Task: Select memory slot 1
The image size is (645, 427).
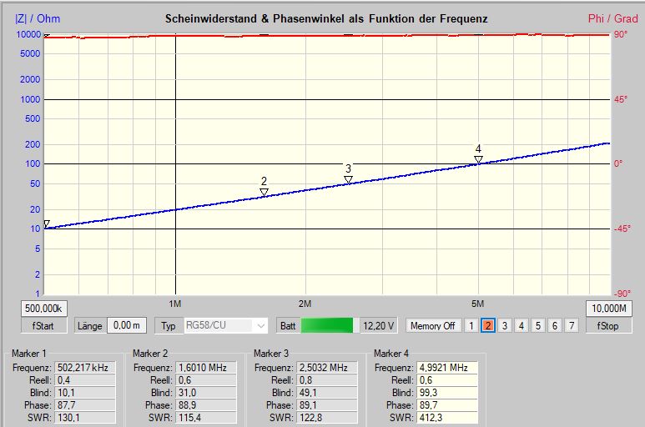Action: 471,326
